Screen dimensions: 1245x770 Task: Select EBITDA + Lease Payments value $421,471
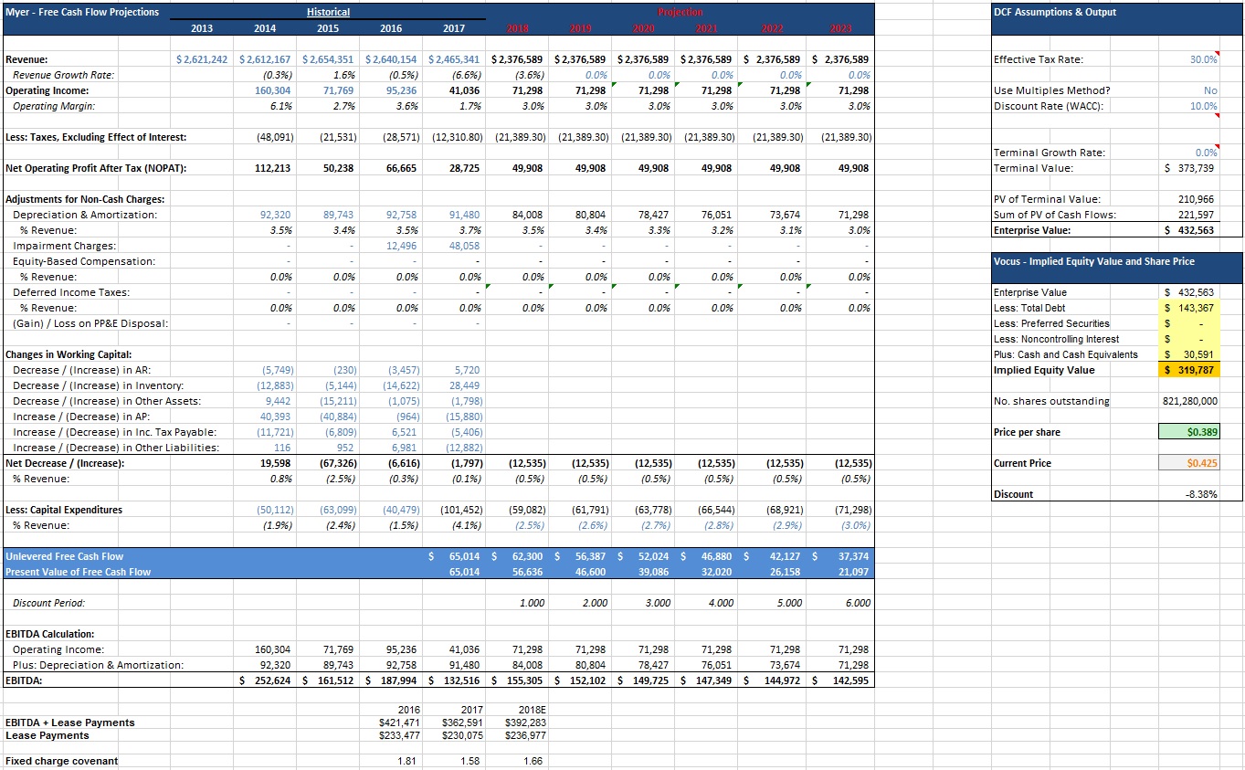tap(398, 723)
